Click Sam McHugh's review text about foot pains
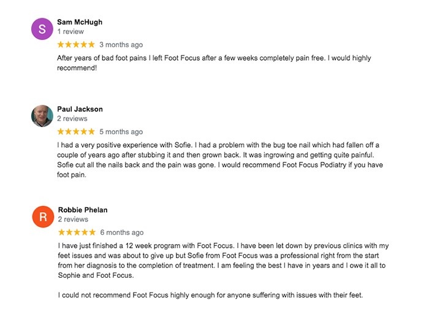 coord(214,63)
